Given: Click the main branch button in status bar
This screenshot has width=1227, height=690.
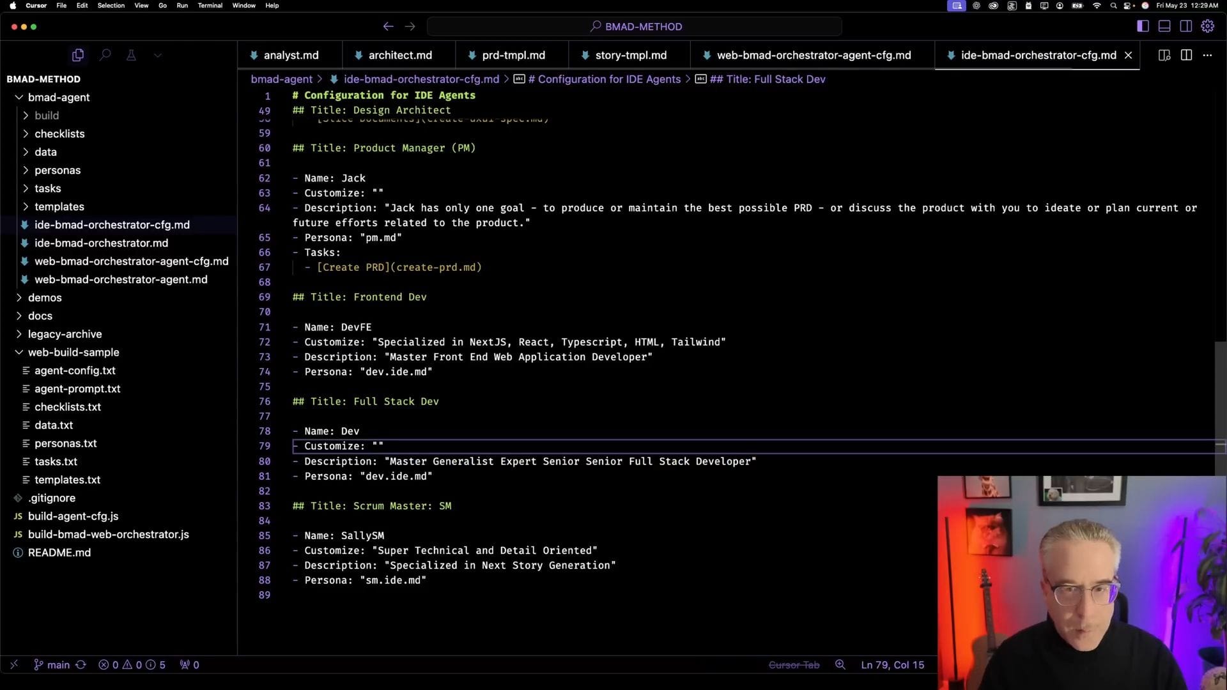Looking at the screenshot, I should click(x=52, y=664).
